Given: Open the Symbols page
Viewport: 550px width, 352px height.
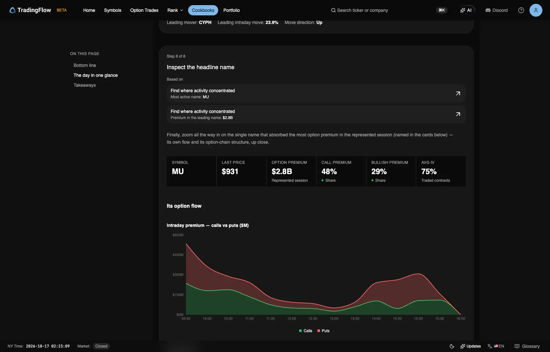Looking at the screenshot, I should (x=113, y=10).
